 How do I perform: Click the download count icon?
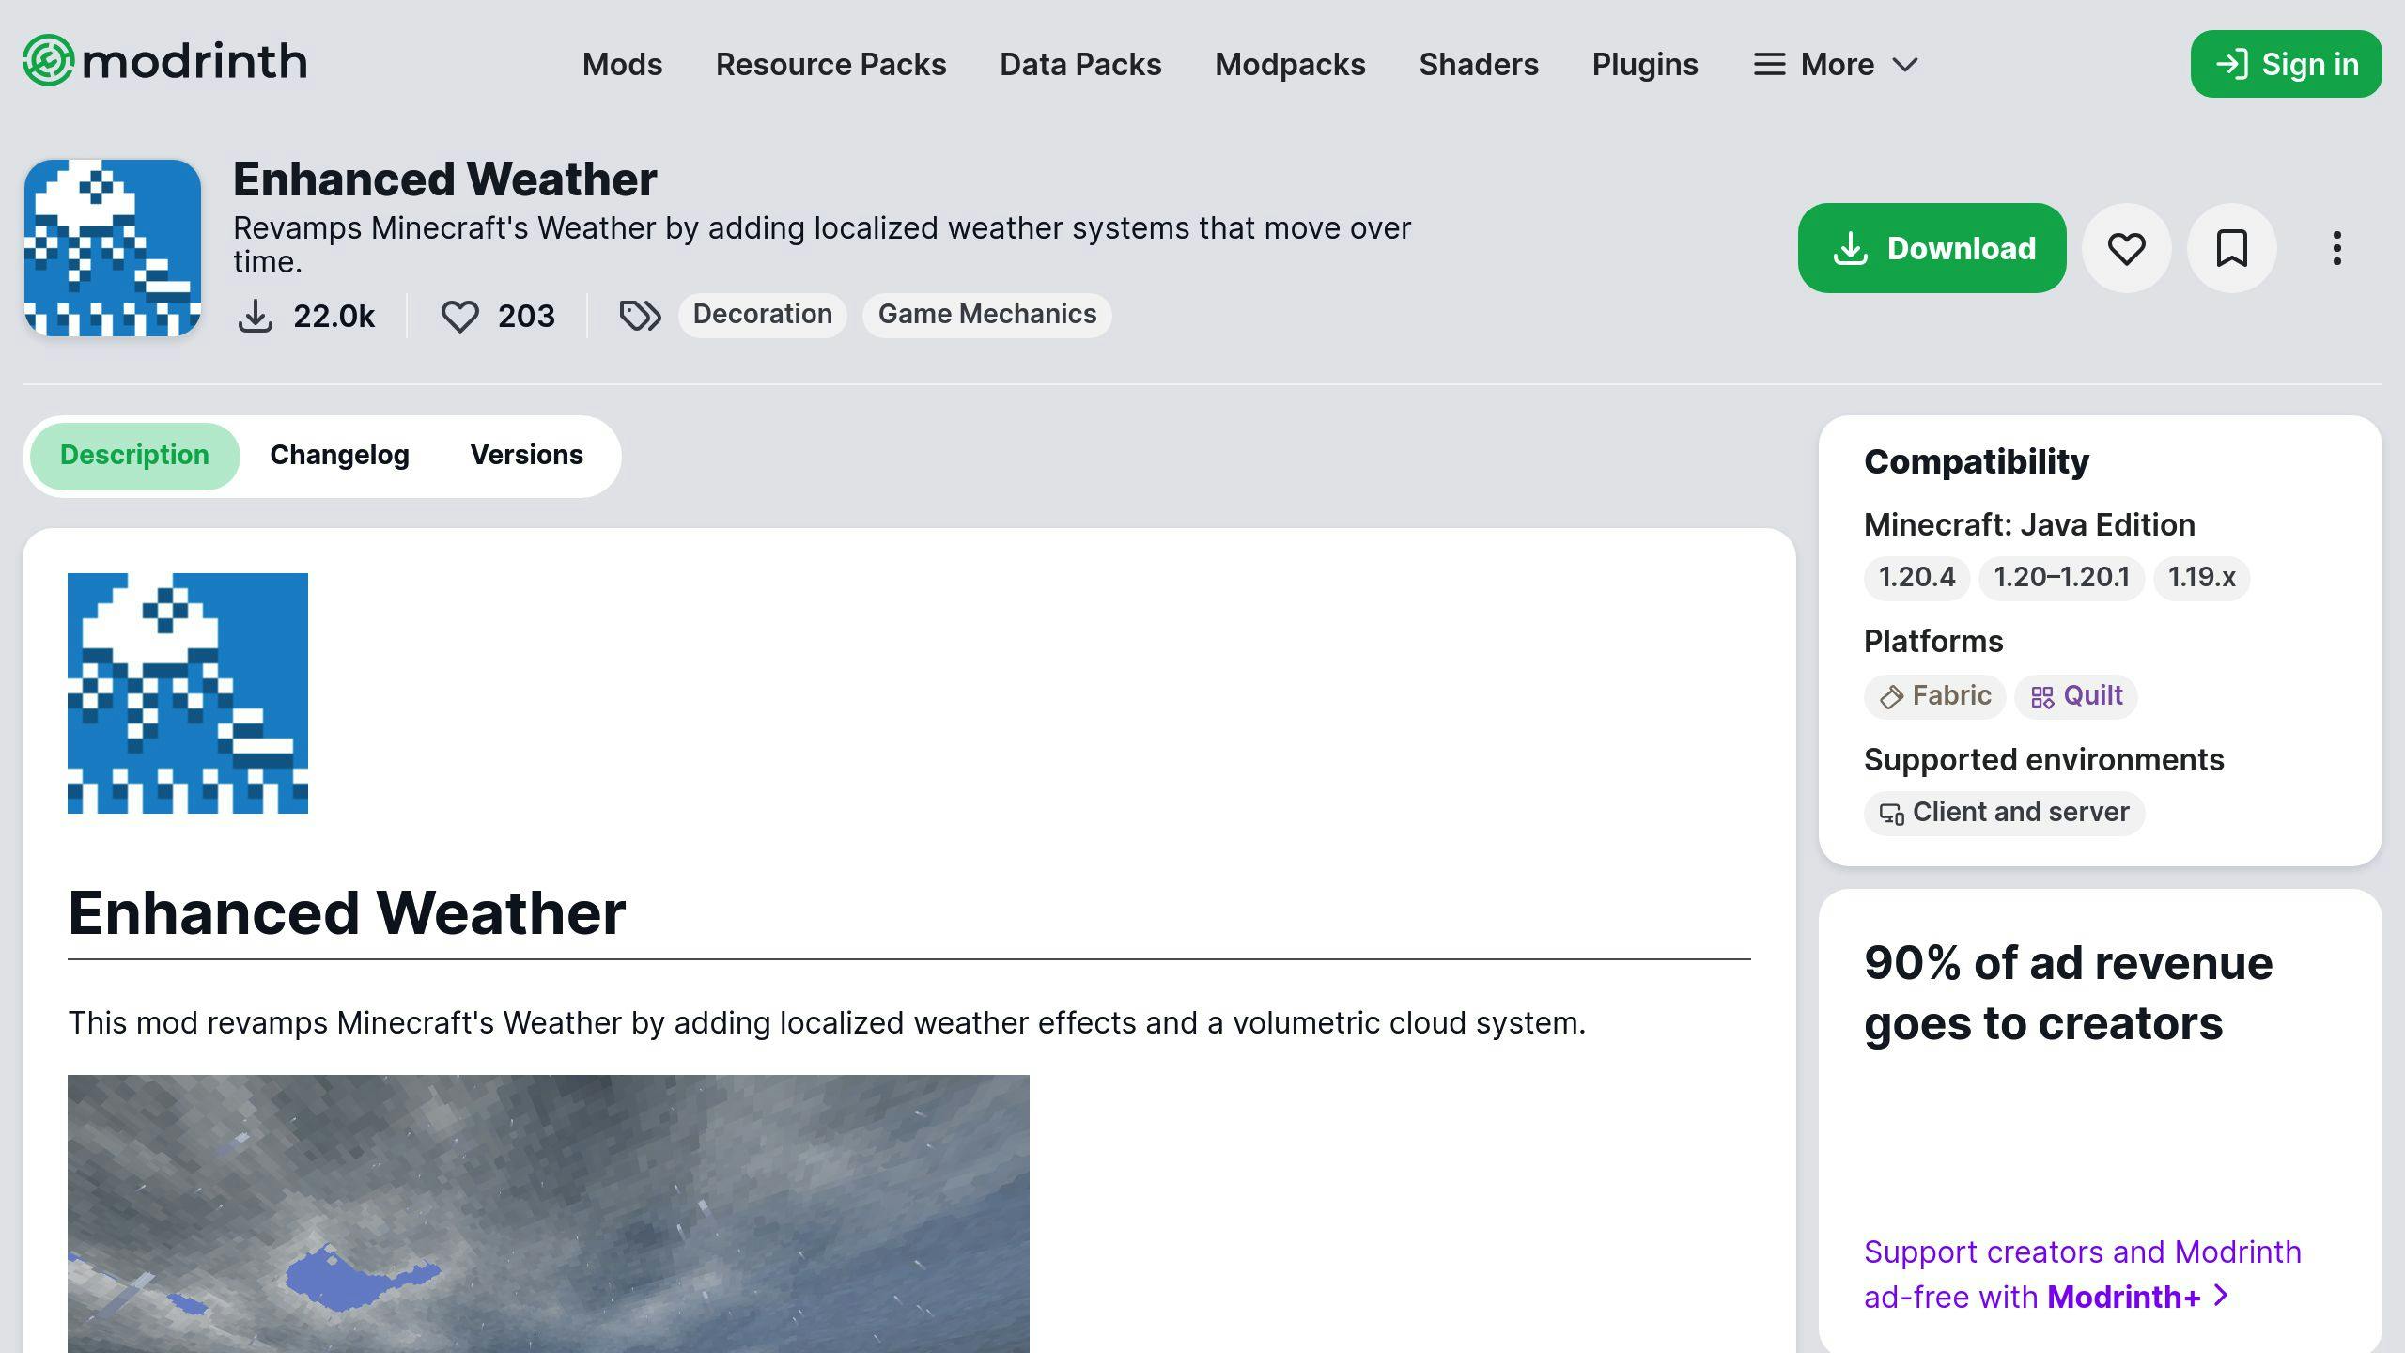coord(256,316)
